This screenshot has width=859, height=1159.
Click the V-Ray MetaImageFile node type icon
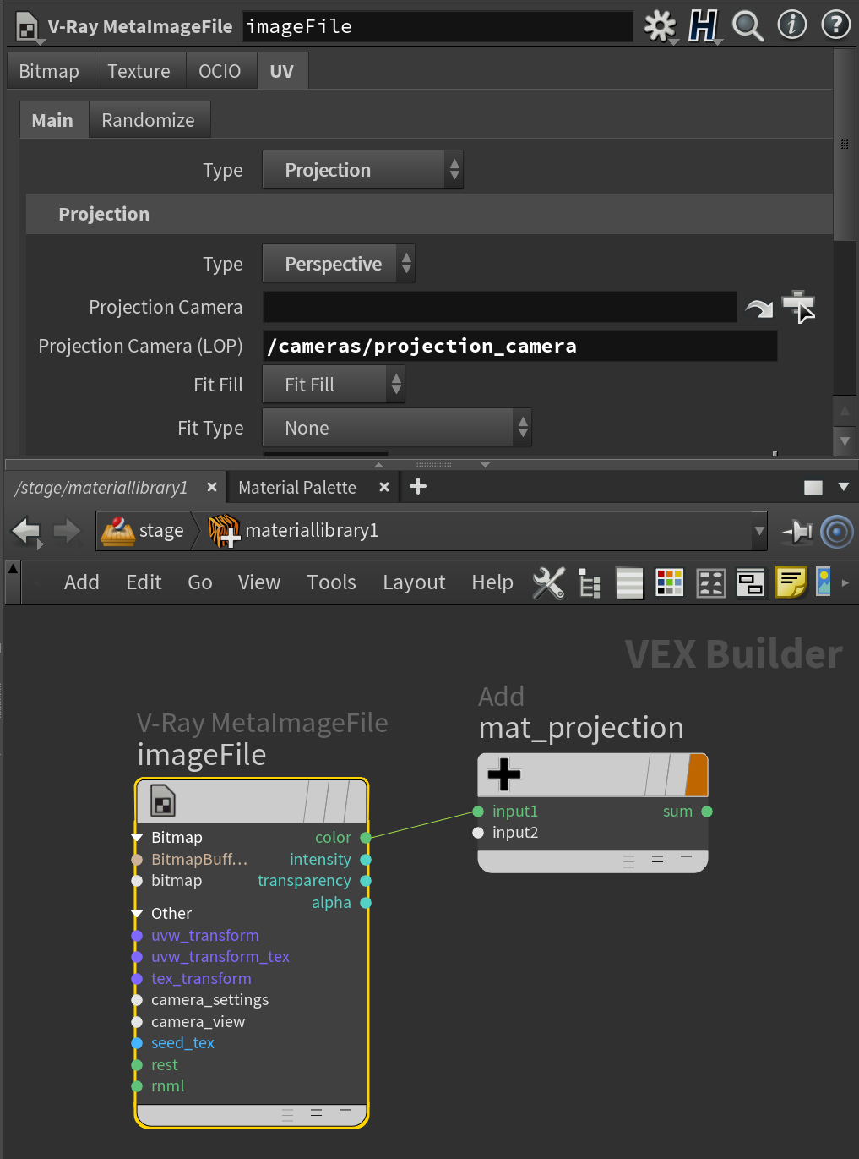click(28, 28)
